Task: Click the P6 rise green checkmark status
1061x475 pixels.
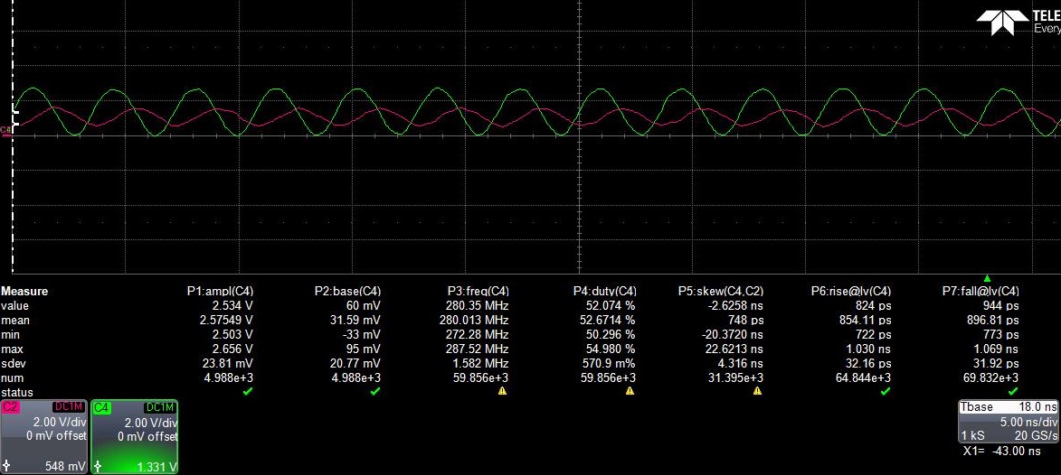Action: pyautogui.click(x=886, y=392)
